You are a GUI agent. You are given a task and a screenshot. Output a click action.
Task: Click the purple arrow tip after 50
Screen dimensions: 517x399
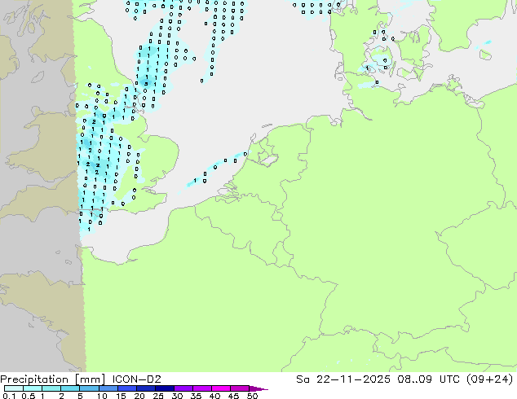(x=258, y=388)
